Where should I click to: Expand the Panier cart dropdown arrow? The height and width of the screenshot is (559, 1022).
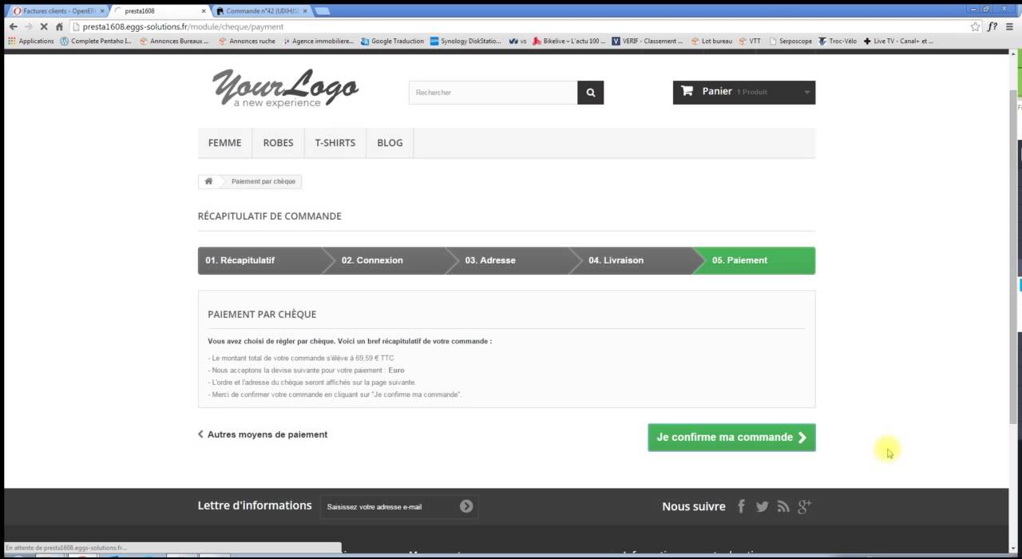(x=806, y=93)
